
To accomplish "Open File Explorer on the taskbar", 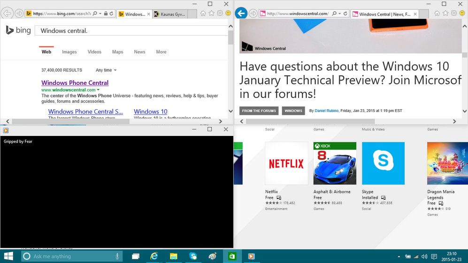I will (173, 256).
